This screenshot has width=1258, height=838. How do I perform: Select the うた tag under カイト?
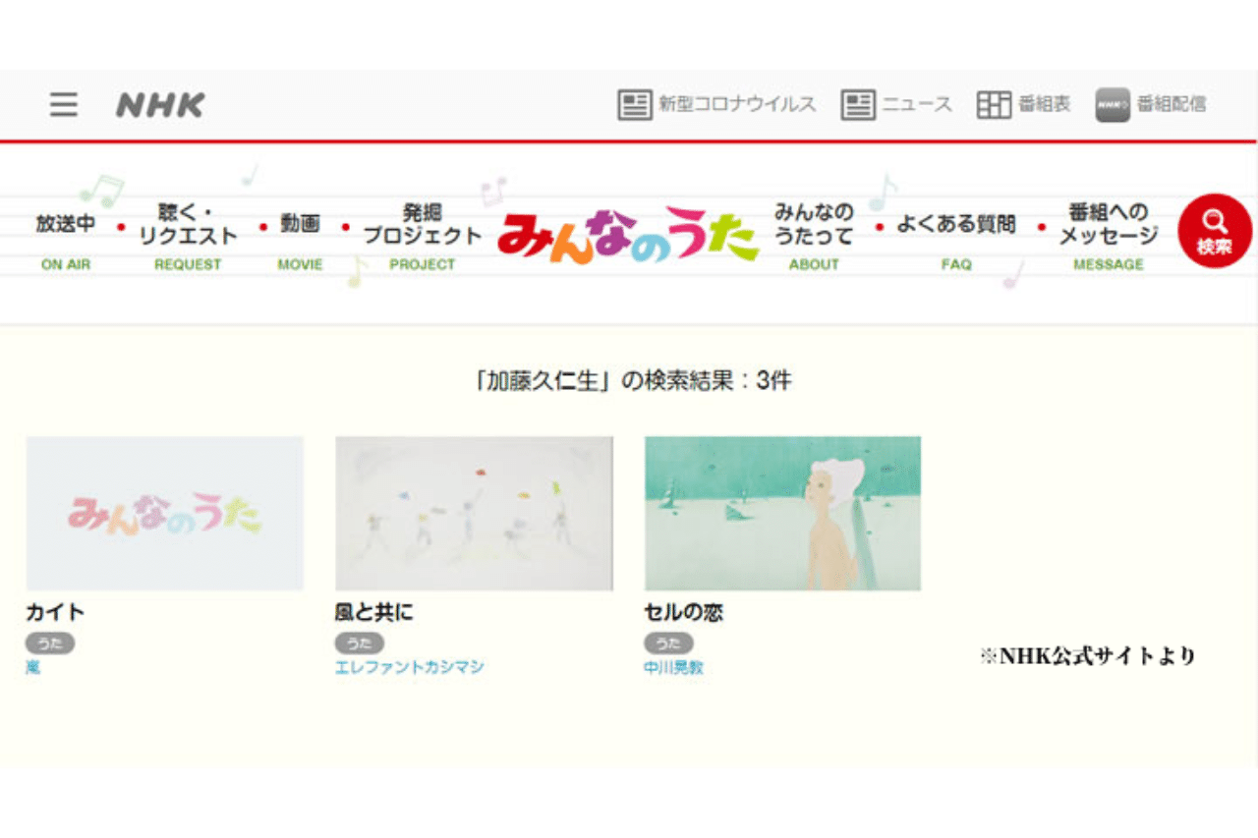52,642
